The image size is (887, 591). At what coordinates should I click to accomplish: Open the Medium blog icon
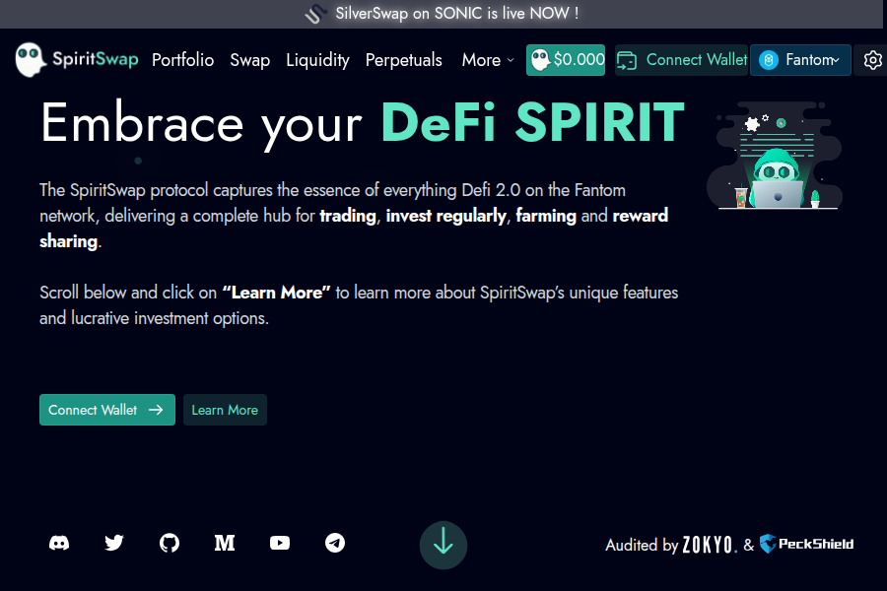[x=225, y=543]
